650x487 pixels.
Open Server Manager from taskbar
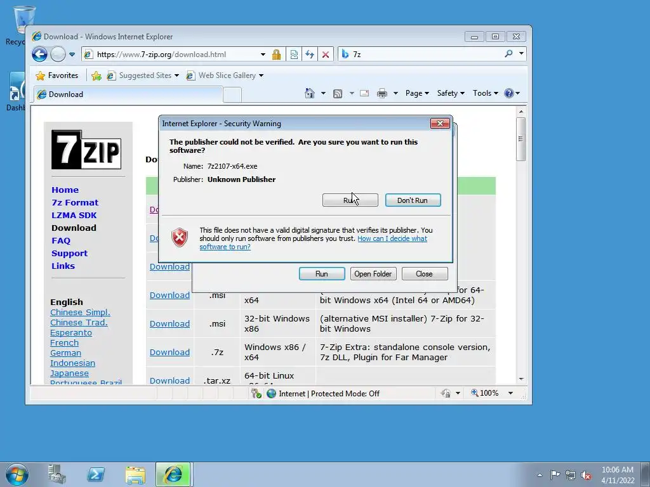[x=57, y=474]
